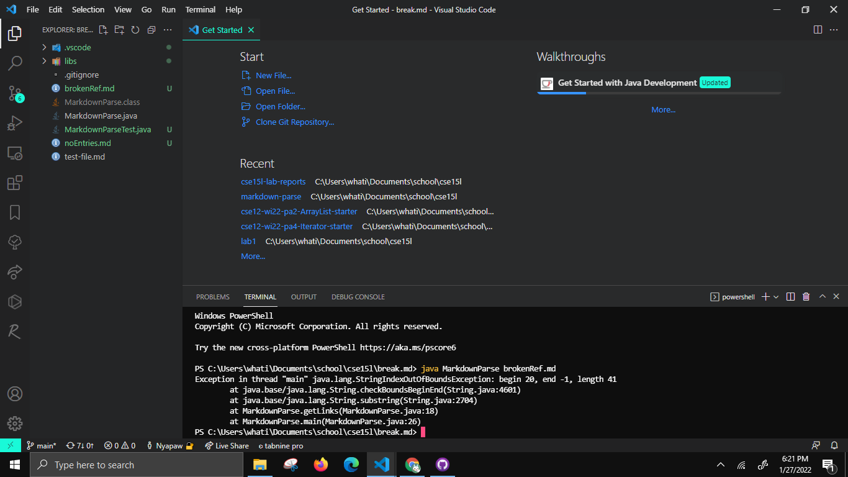Click the Remote Explorer icon

15,153
